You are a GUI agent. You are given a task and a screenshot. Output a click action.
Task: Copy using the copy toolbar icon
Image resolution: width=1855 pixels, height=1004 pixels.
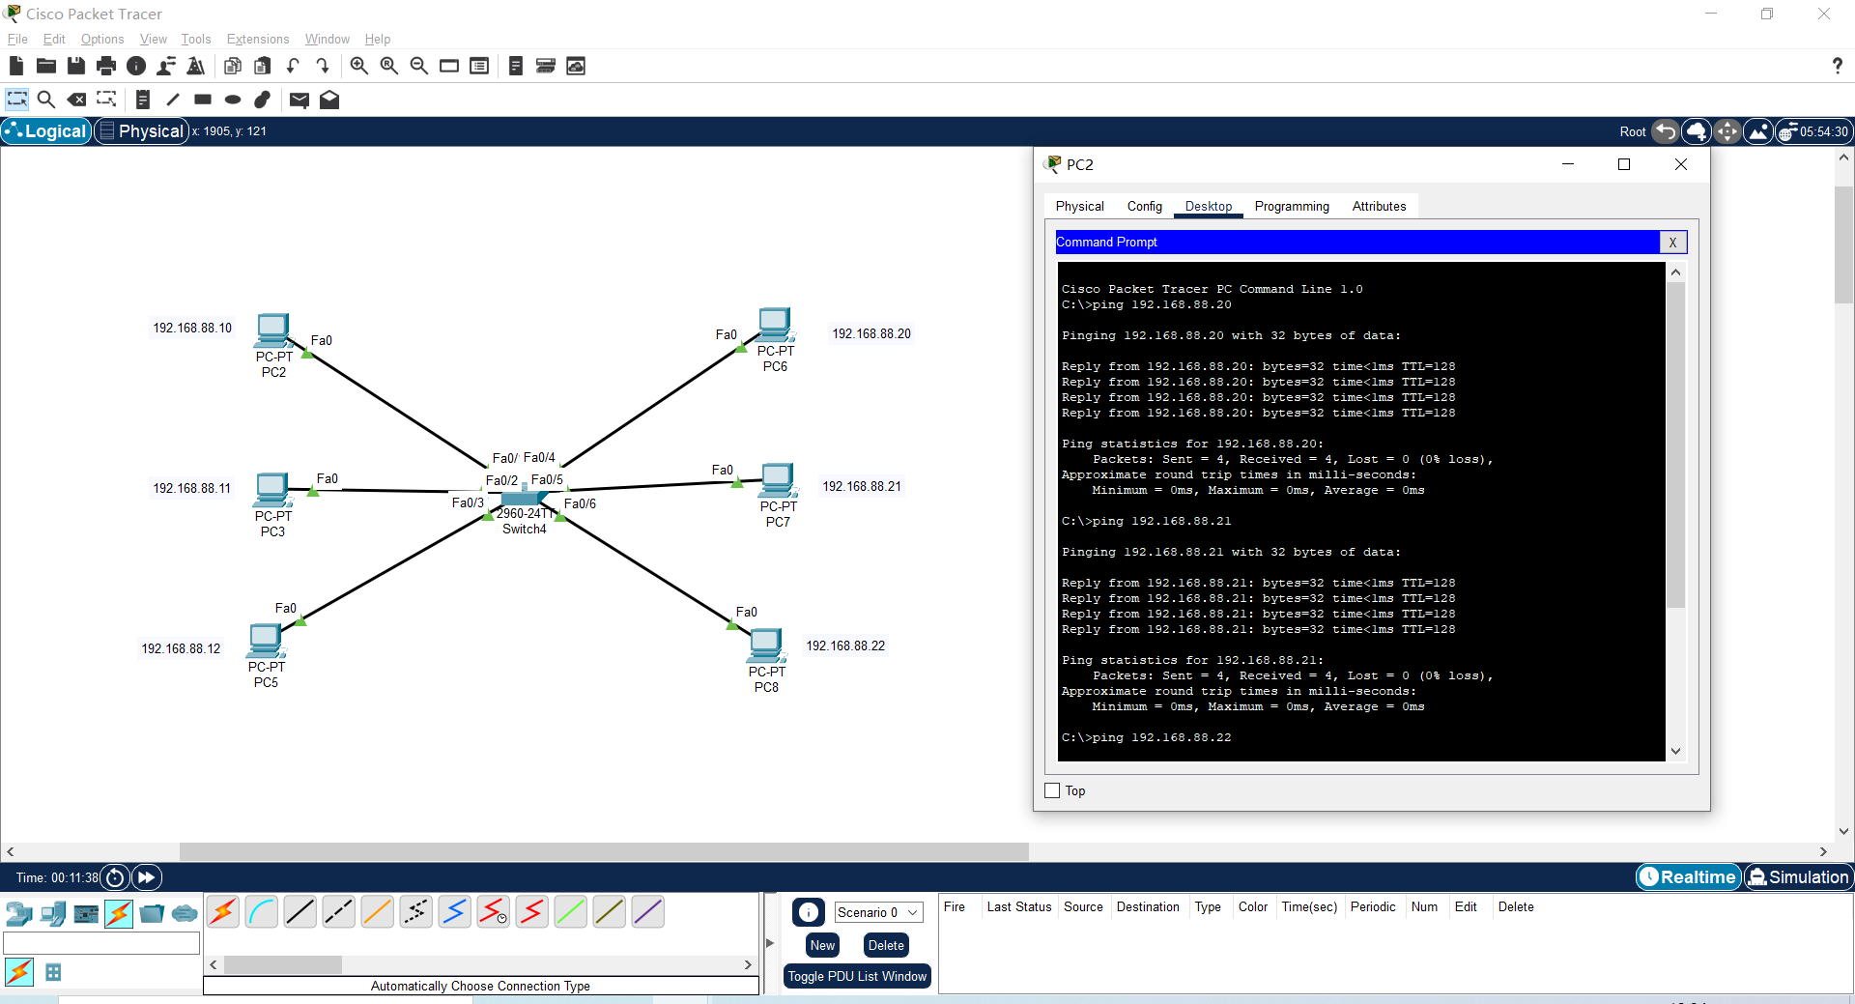pyautogui.click(x=232, y=66)
